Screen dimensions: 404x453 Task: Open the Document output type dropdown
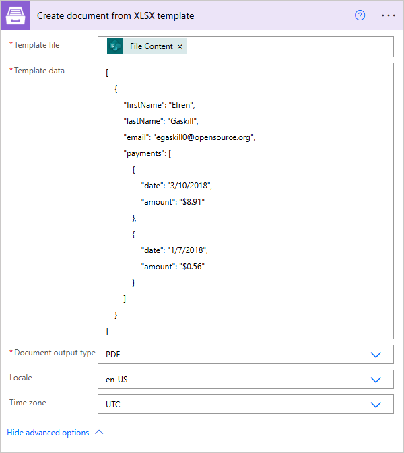pyautogui.click(x=246, y=354)
